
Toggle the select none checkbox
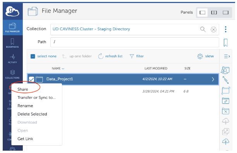[x=33, y=56]
